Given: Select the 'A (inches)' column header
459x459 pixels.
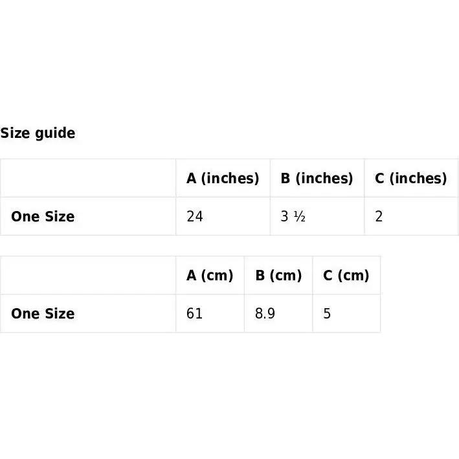Looking at the screenshot, I should 223,178.
